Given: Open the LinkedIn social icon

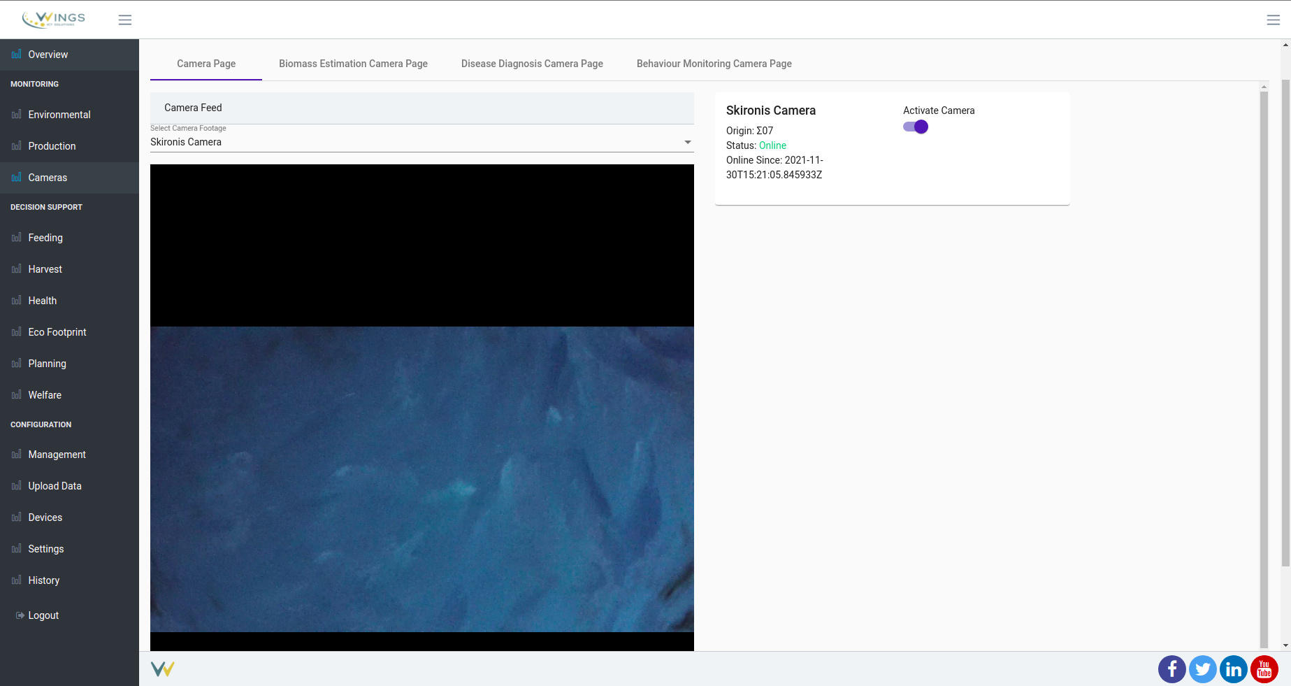Looking at the screenshot, I should click(1233, 669).
